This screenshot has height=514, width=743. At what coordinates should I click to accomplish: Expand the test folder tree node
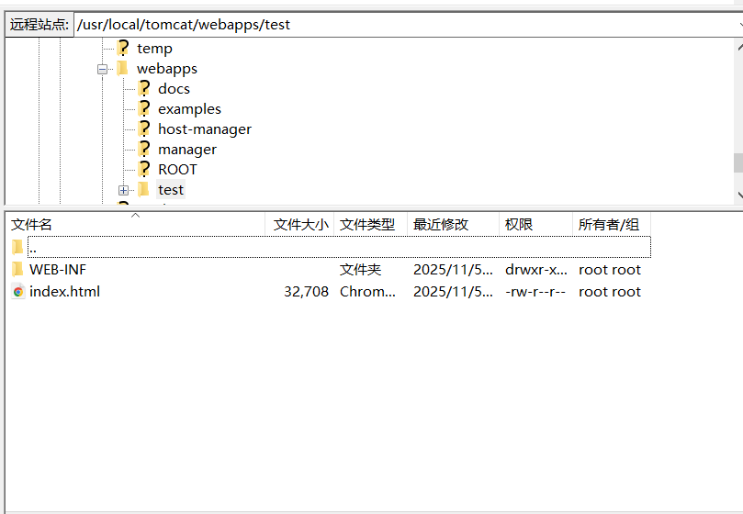pos(123,190)
